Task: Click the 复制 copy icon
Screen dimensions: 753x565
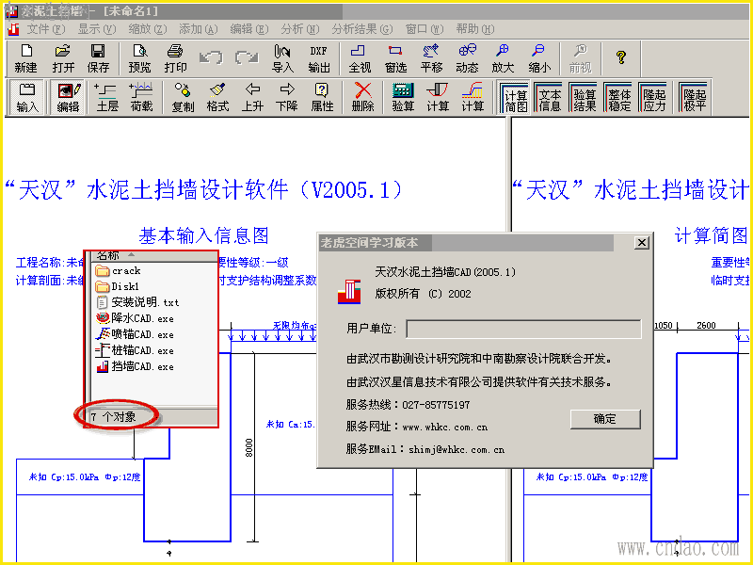Action: pos(183,97)
